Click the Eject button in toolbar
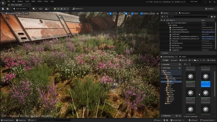Image resolution: width=217 pixels, height=122 pixels. (x=65, y=9)
